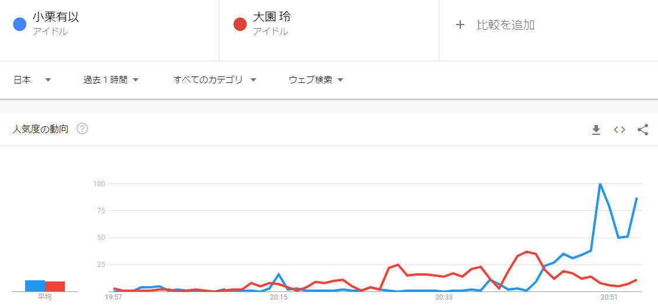This screenshot has height=306, width=658.
Task: Click the blue line peak at 100
Action: point(600,185)
